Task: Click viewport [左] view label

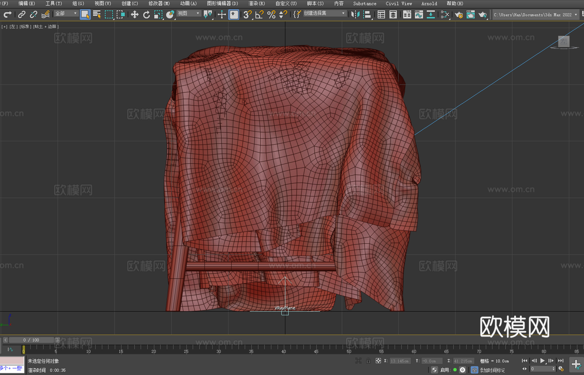Action: (14, 27)
